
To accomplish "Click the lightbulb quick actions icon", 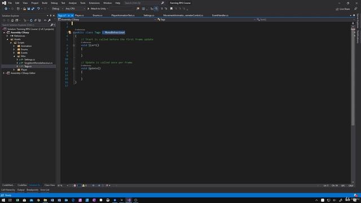I will (x=70, y=33).
